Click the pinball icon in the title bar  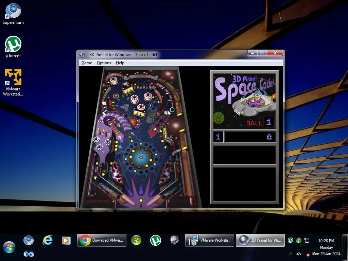click(x=82, y=55)
